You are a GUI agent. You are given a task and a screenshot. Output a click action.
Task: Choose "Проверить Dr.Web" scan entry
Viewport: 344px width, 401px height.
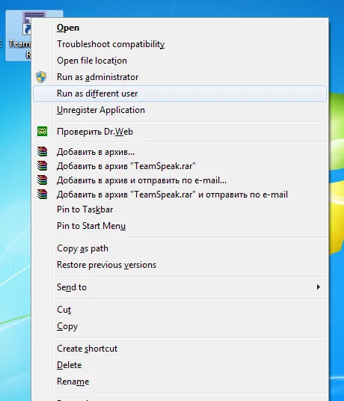[180, 132]
